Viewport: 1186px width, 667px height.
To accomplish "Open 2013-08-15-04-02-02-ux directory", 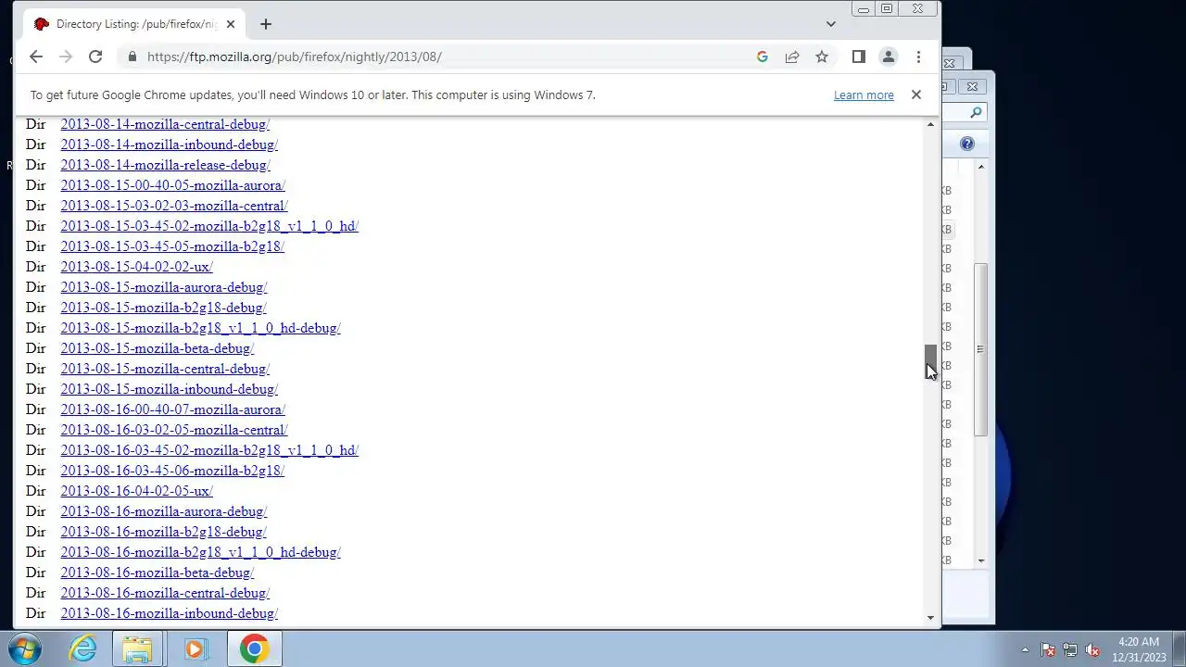I will pos(136,267).
